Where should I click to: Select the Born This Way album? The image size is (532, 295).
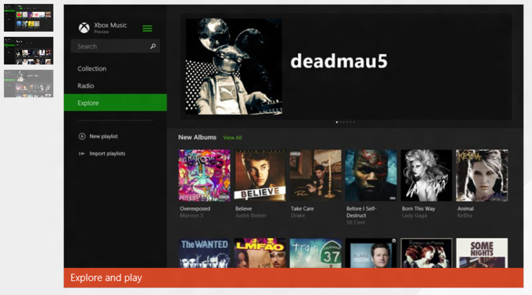[x=426, y=176]
